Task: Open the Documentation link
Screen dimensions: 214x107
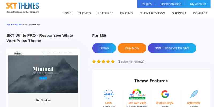Action: (x=171, y=4)
